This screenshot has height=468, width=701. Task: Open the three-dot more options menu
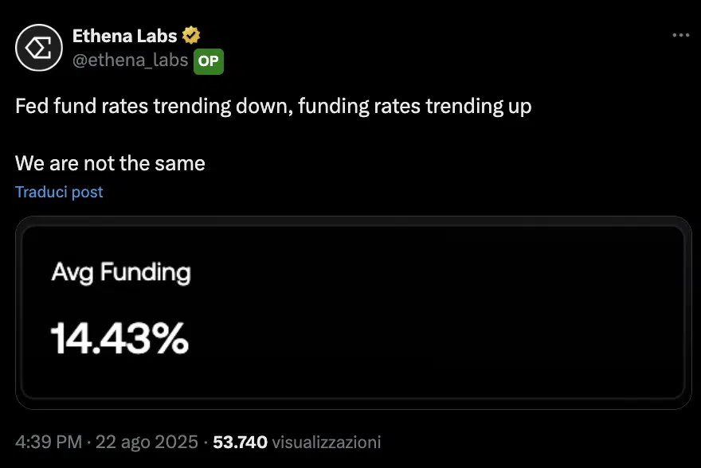680,36
